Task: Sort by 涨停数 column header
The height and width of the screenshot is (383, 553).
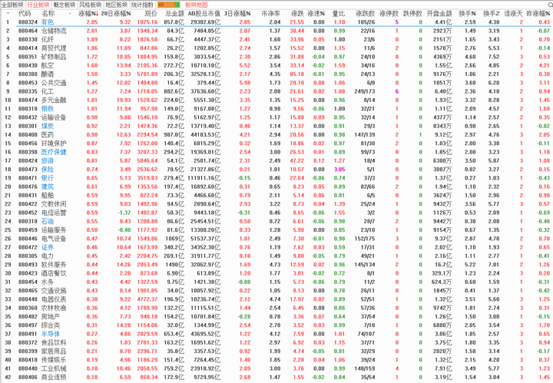Action: pos(389,13)
